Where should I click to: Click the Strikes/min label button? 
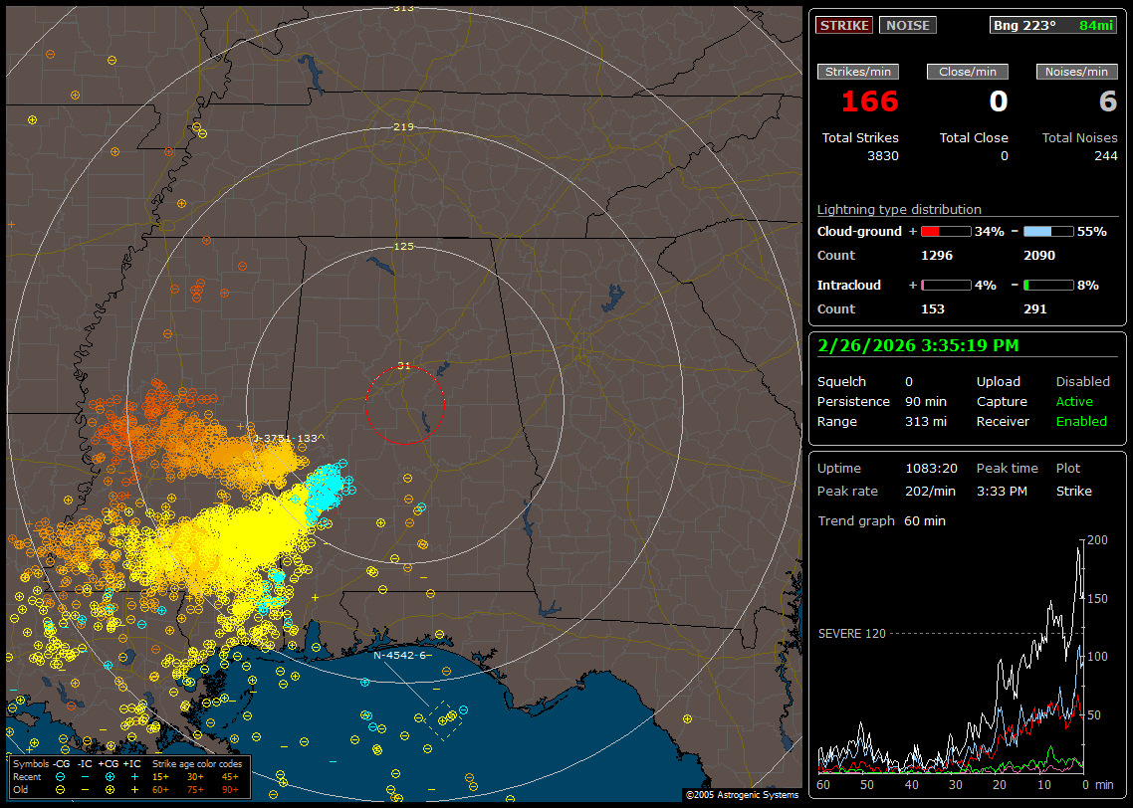(858, 72)
